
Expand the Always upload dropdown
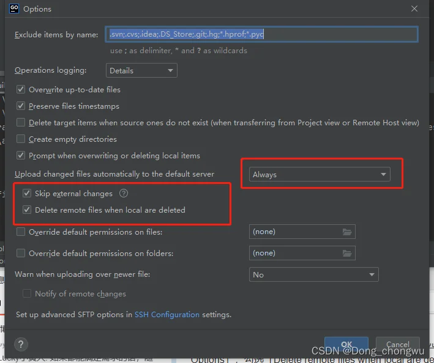pyautogui.click(x=320, y=175)
